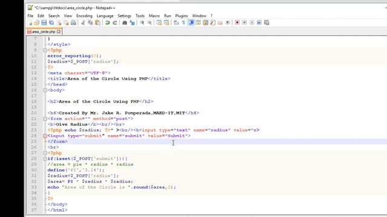Click the Replace toolbar icon
Screen dimensions: 387x217
pyautogui.click(x=132, y=23)
